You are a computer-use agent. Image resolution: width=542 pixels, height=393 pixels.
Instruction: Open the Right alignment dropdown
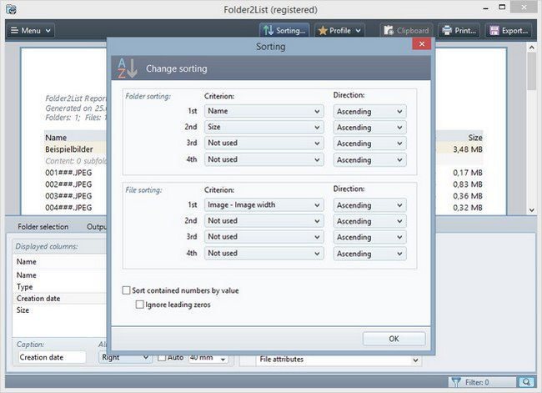click(x=125, y=357)
